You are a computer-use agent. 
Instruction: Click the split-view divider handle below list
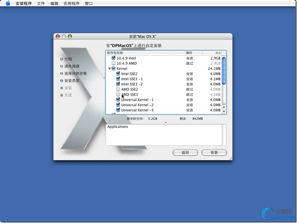click(x=166, y=123)
